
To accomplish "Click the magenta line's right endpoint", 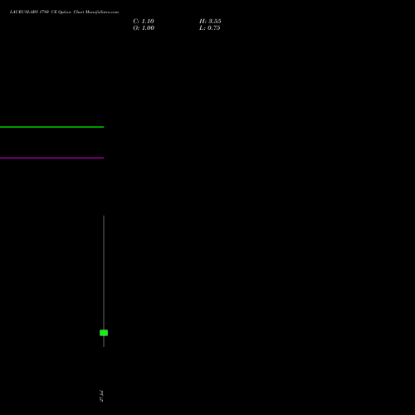I will (104, 158).
